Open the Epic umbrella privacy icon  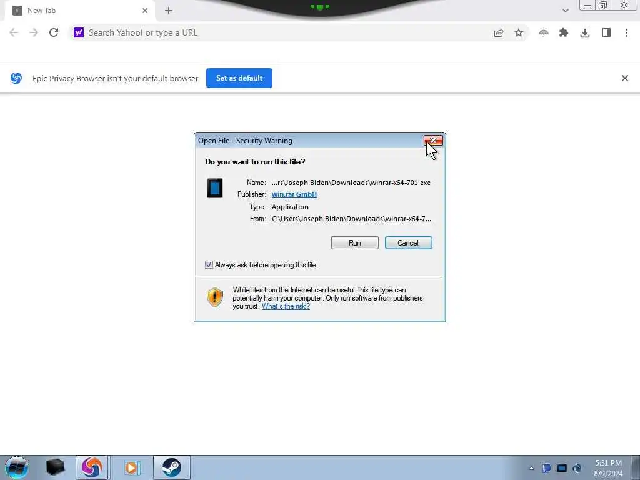click(544, 32)
